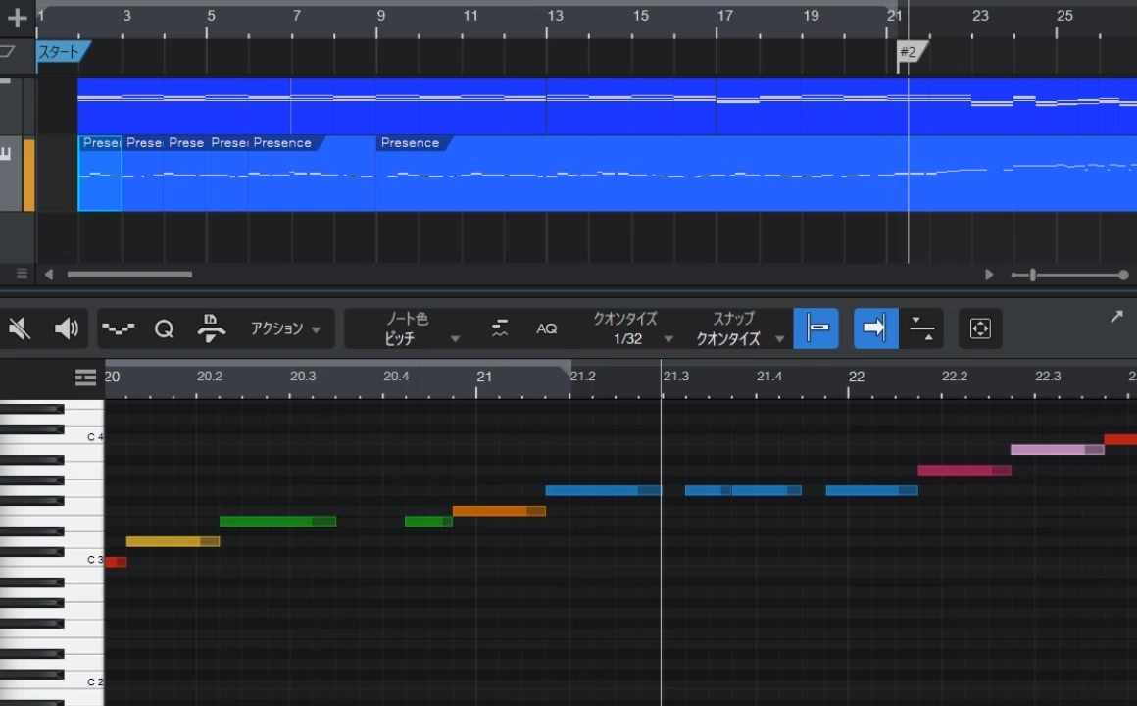Select the short green note before bar 21
Viewport: 1137px width, 706px height.
click(428, 521)
